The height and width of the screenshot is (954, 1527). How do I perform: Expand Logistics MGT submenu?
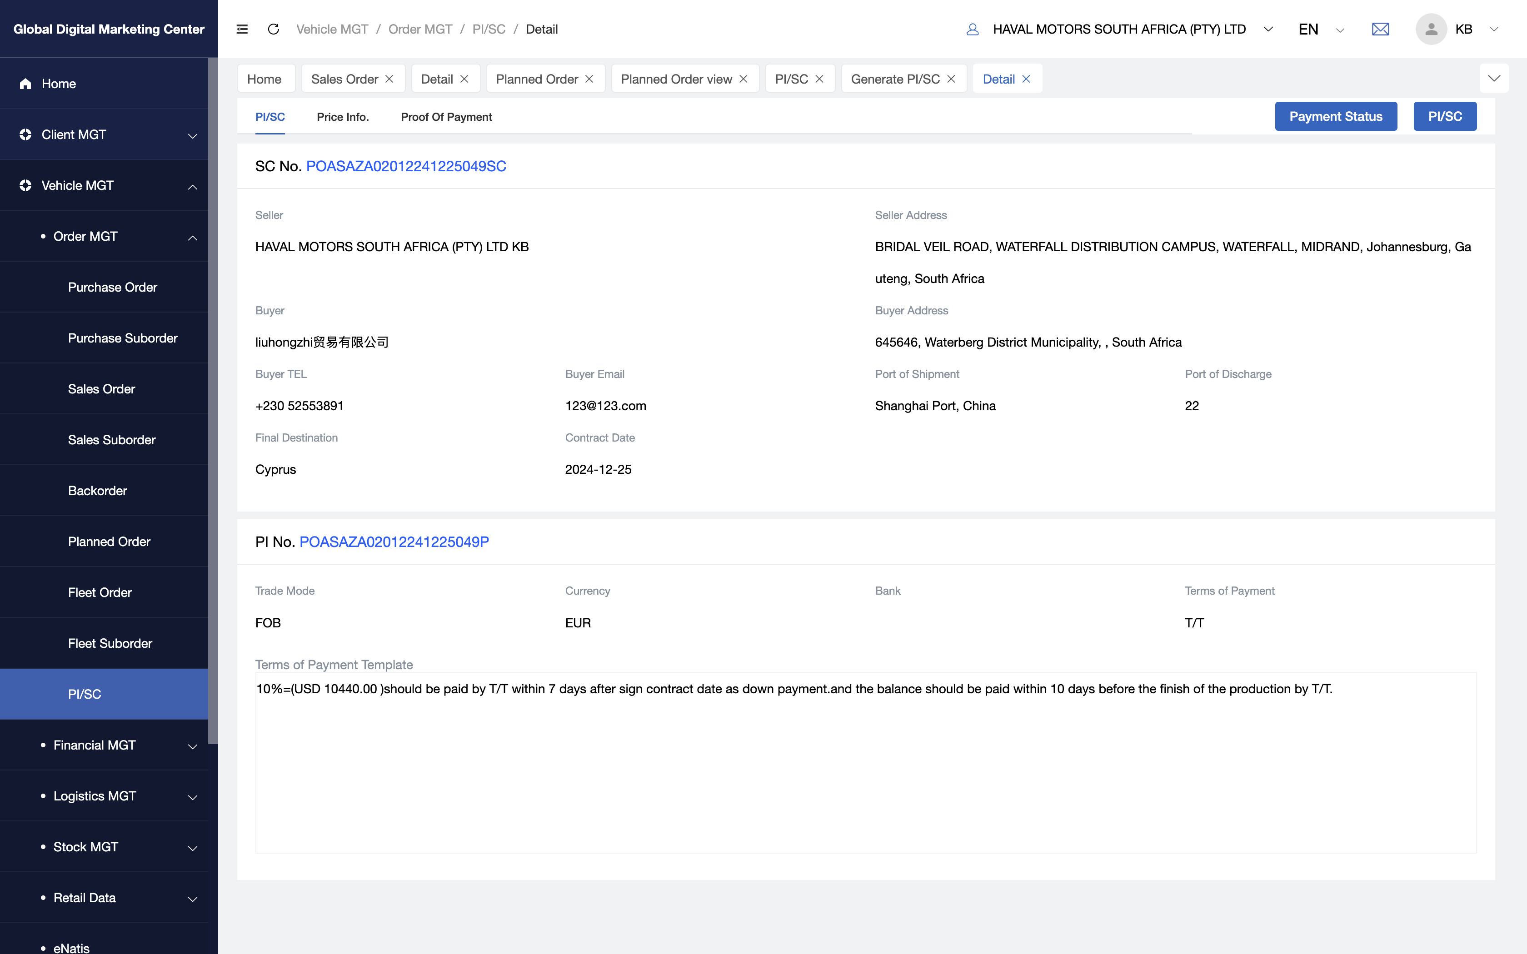click(192, 797)
